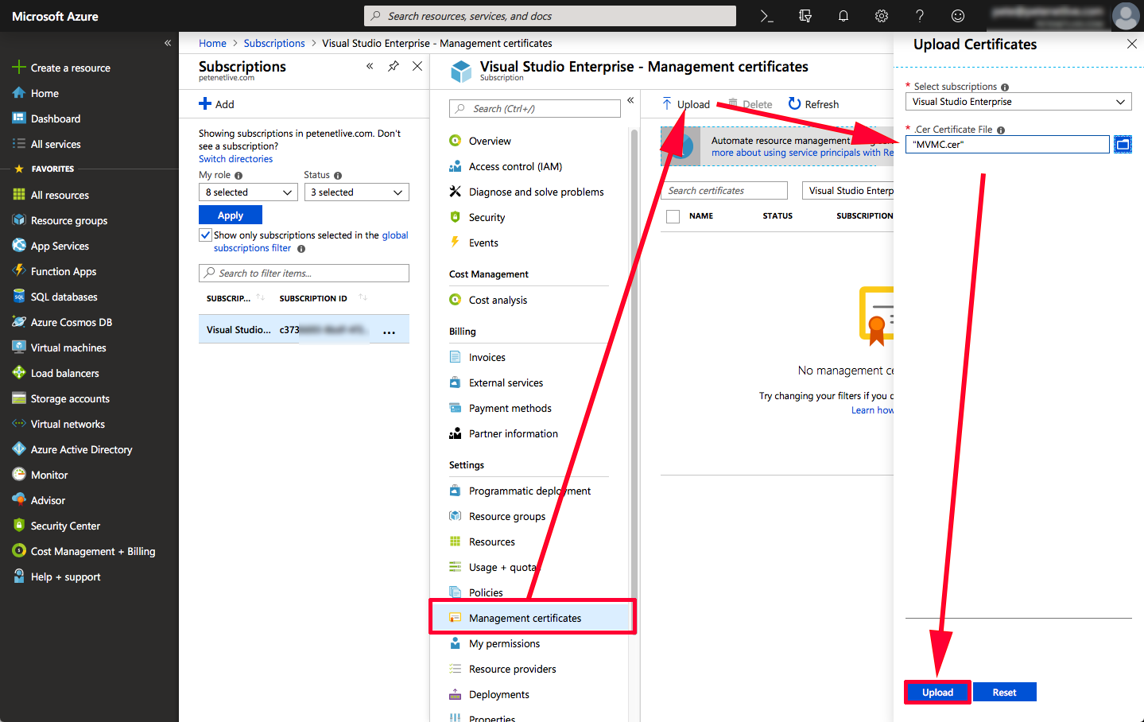Click the Subscriptions breadcrumb link

click(274, 43)
